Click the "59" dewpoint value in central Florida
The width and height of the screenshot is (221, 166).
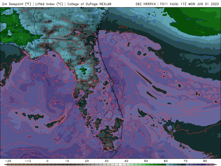[85, 69]
